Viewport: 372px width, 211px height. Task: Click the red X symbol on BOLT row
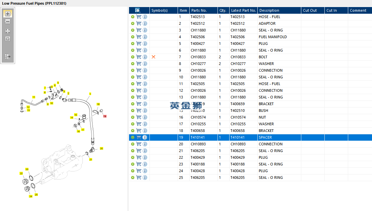click(x=153, y=57)
